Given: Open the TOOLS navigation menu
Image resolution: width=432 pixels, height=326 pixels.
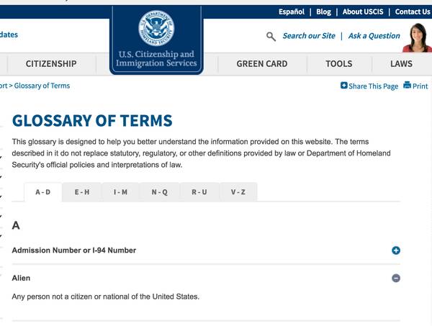Looking at the screenshot, I should 339,63.
